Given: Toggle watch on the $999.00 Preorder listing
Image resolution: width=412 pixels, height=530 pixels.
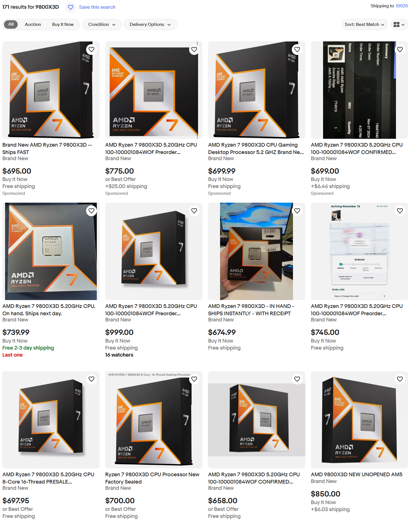Looking at the screenshot, I should [x=194, y=211].
